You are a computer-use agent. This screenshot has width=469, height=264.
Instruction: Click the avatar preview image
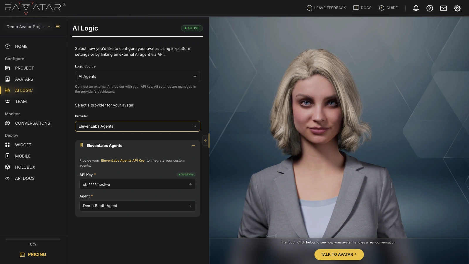[339, 127]
